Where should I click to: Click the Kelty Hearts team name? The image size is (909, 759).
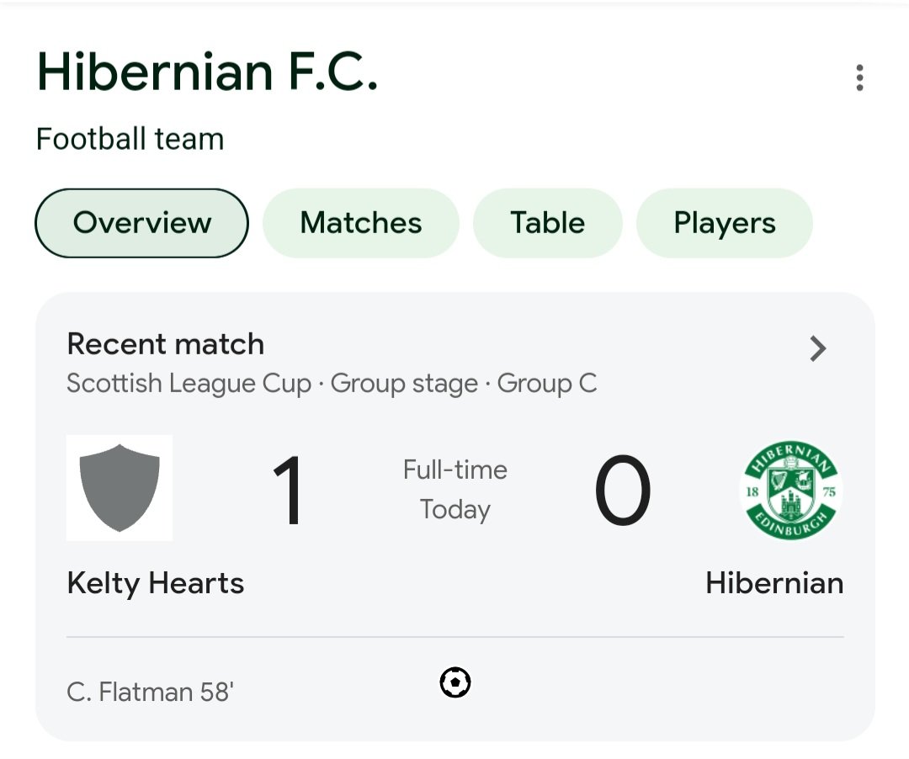tap(156, 583)
